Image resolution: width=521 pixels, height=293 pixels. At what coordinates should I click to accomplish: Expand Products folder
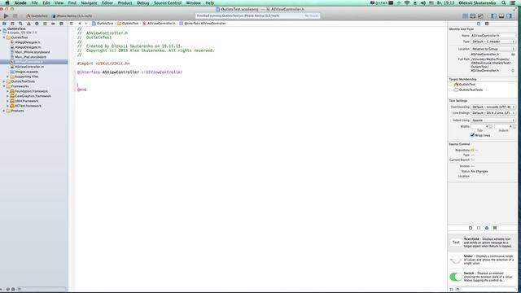pyautogui.click(x=4, y=111)
